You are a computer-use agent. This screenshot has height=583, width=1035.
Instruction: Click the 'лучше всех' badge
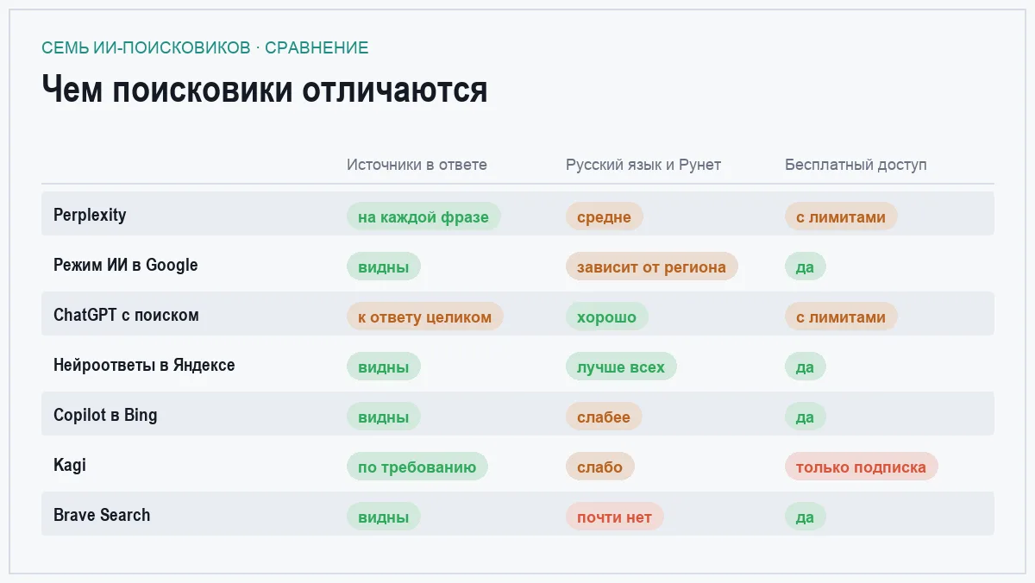coord(621,367)
